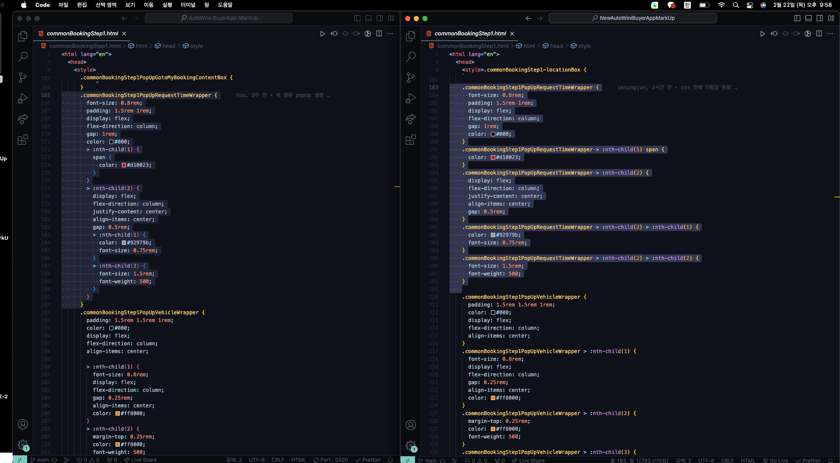Viewport: 840px width, 463px height.
Task: Run code via play icon in left editor
Action: 322,34
